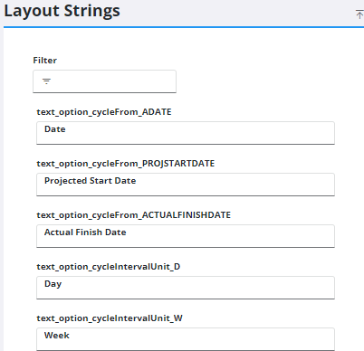Click the scroll-to-top arrow icon
Image resolution: width=364 pixels, height=351 pixels.
[x=359, y=14]
